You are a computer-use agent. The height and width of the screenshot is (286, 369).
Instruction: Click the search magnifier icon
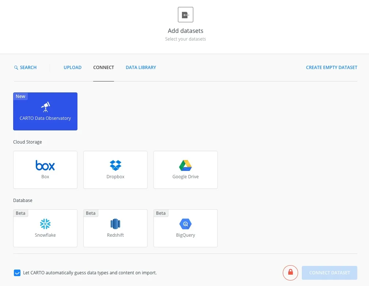pos(16,68)
